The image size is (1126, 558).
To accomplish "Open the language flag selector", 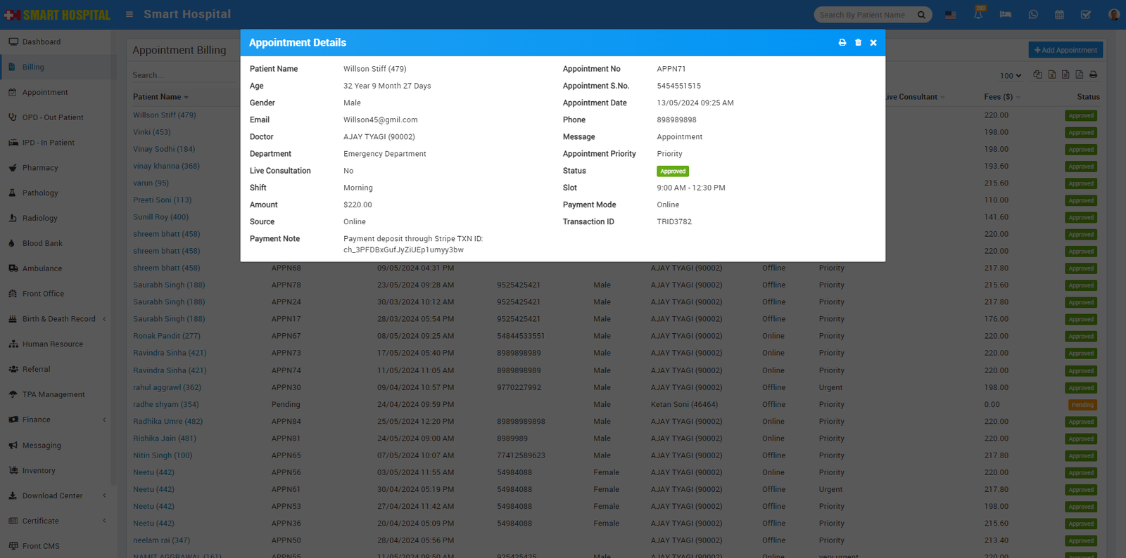I will click(951, 15).
